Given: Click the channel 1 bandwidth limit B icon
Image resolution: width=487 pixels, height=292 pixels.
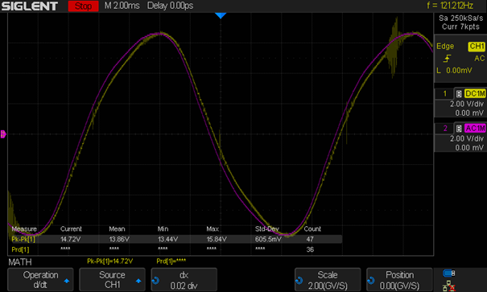Looking at the screenshot, I should click(459, 93).
